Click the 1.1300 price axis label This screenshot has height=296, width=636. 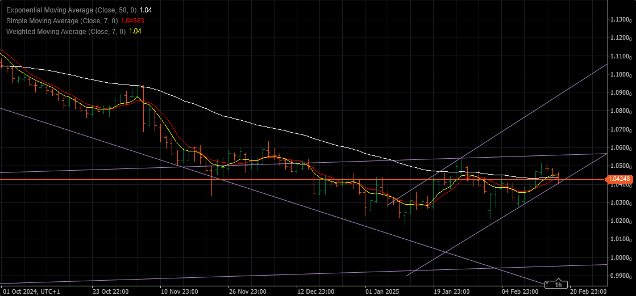click(621, 19)
